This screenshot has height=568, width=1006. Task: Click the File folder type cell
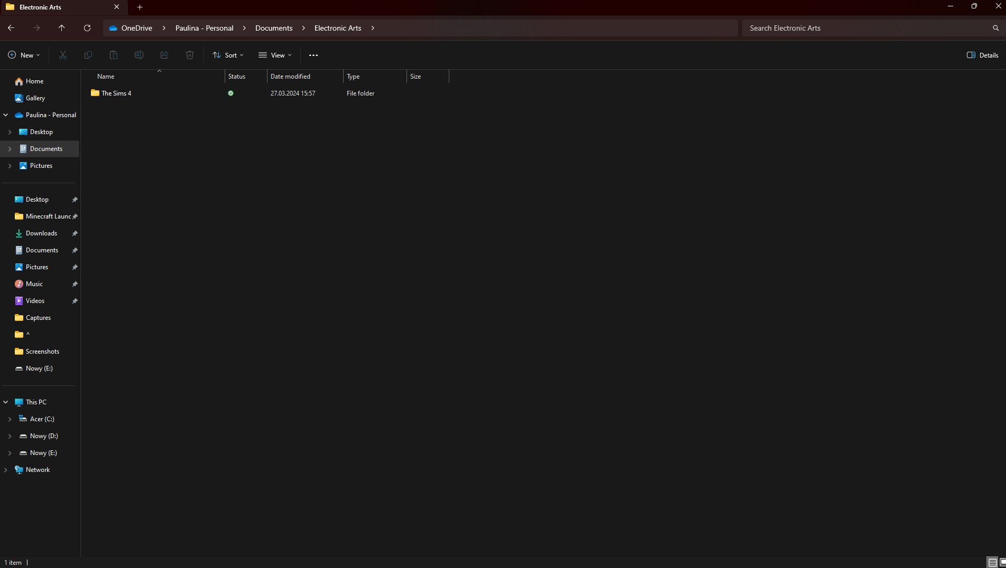click(361, 93)
